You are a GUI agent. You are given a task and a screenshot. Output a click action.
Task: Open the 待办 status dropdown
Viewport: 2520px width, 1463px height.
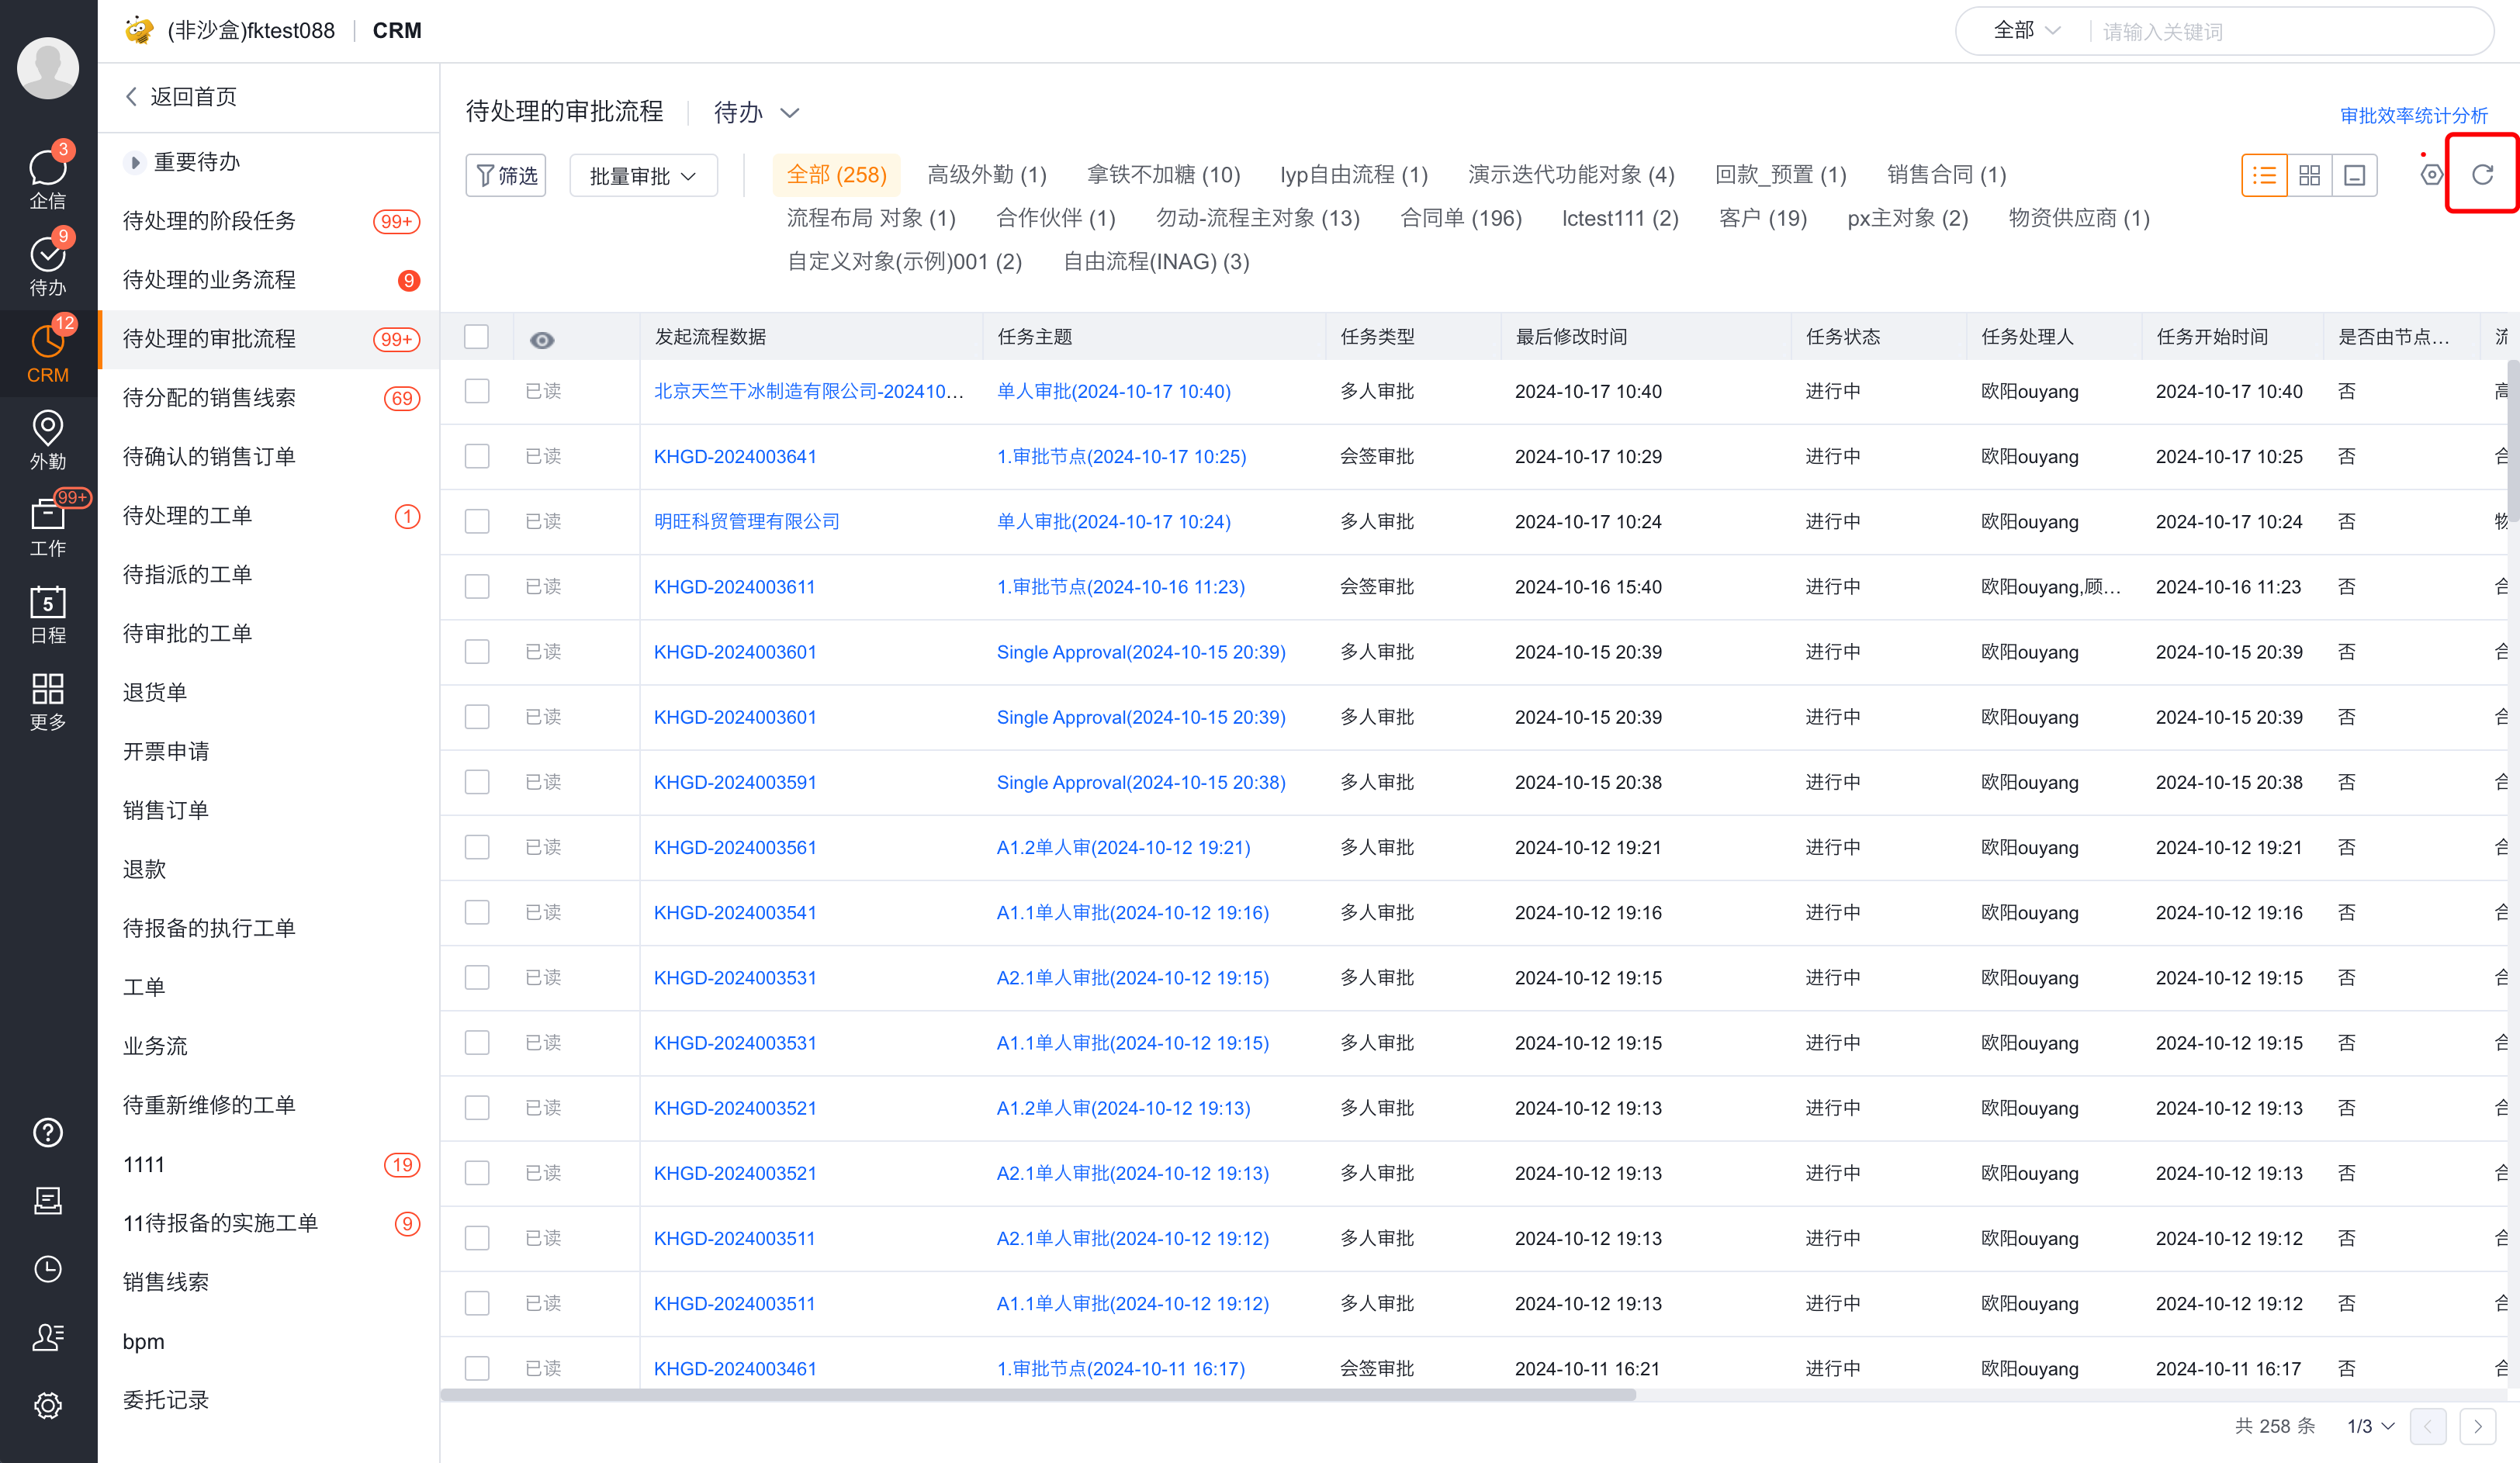756,112
